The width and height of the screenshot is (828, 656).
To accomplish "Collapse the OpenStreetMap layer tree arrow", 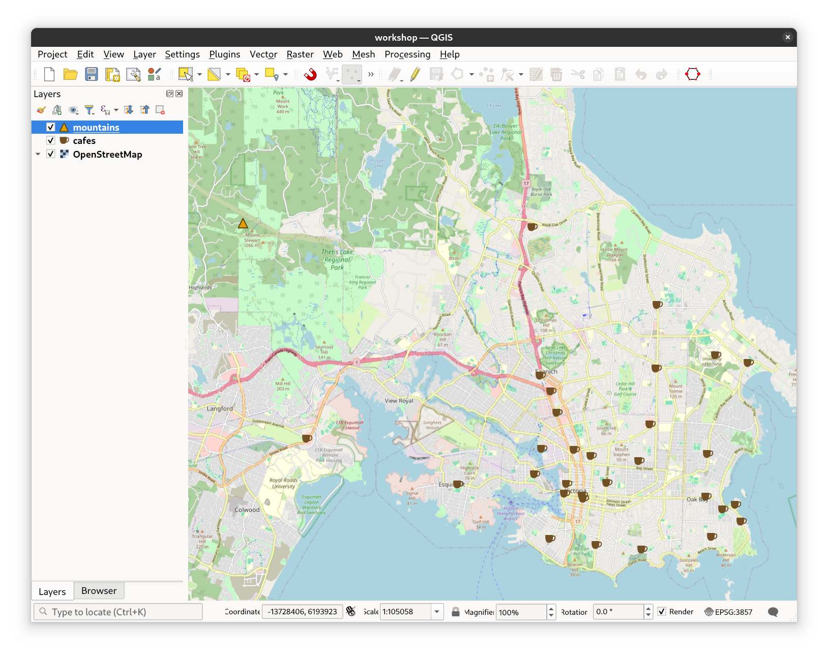I will [38, 154].
